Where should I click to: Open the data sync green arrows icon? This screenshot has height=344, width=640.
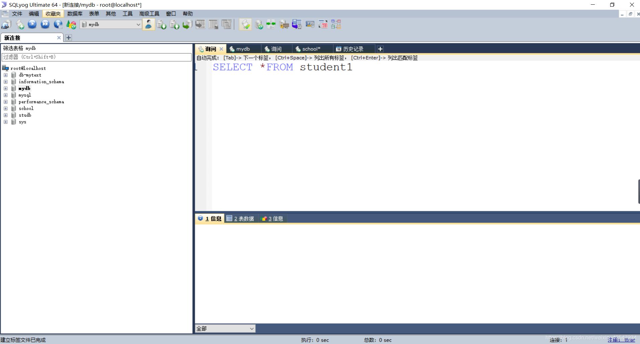(271, 24)
